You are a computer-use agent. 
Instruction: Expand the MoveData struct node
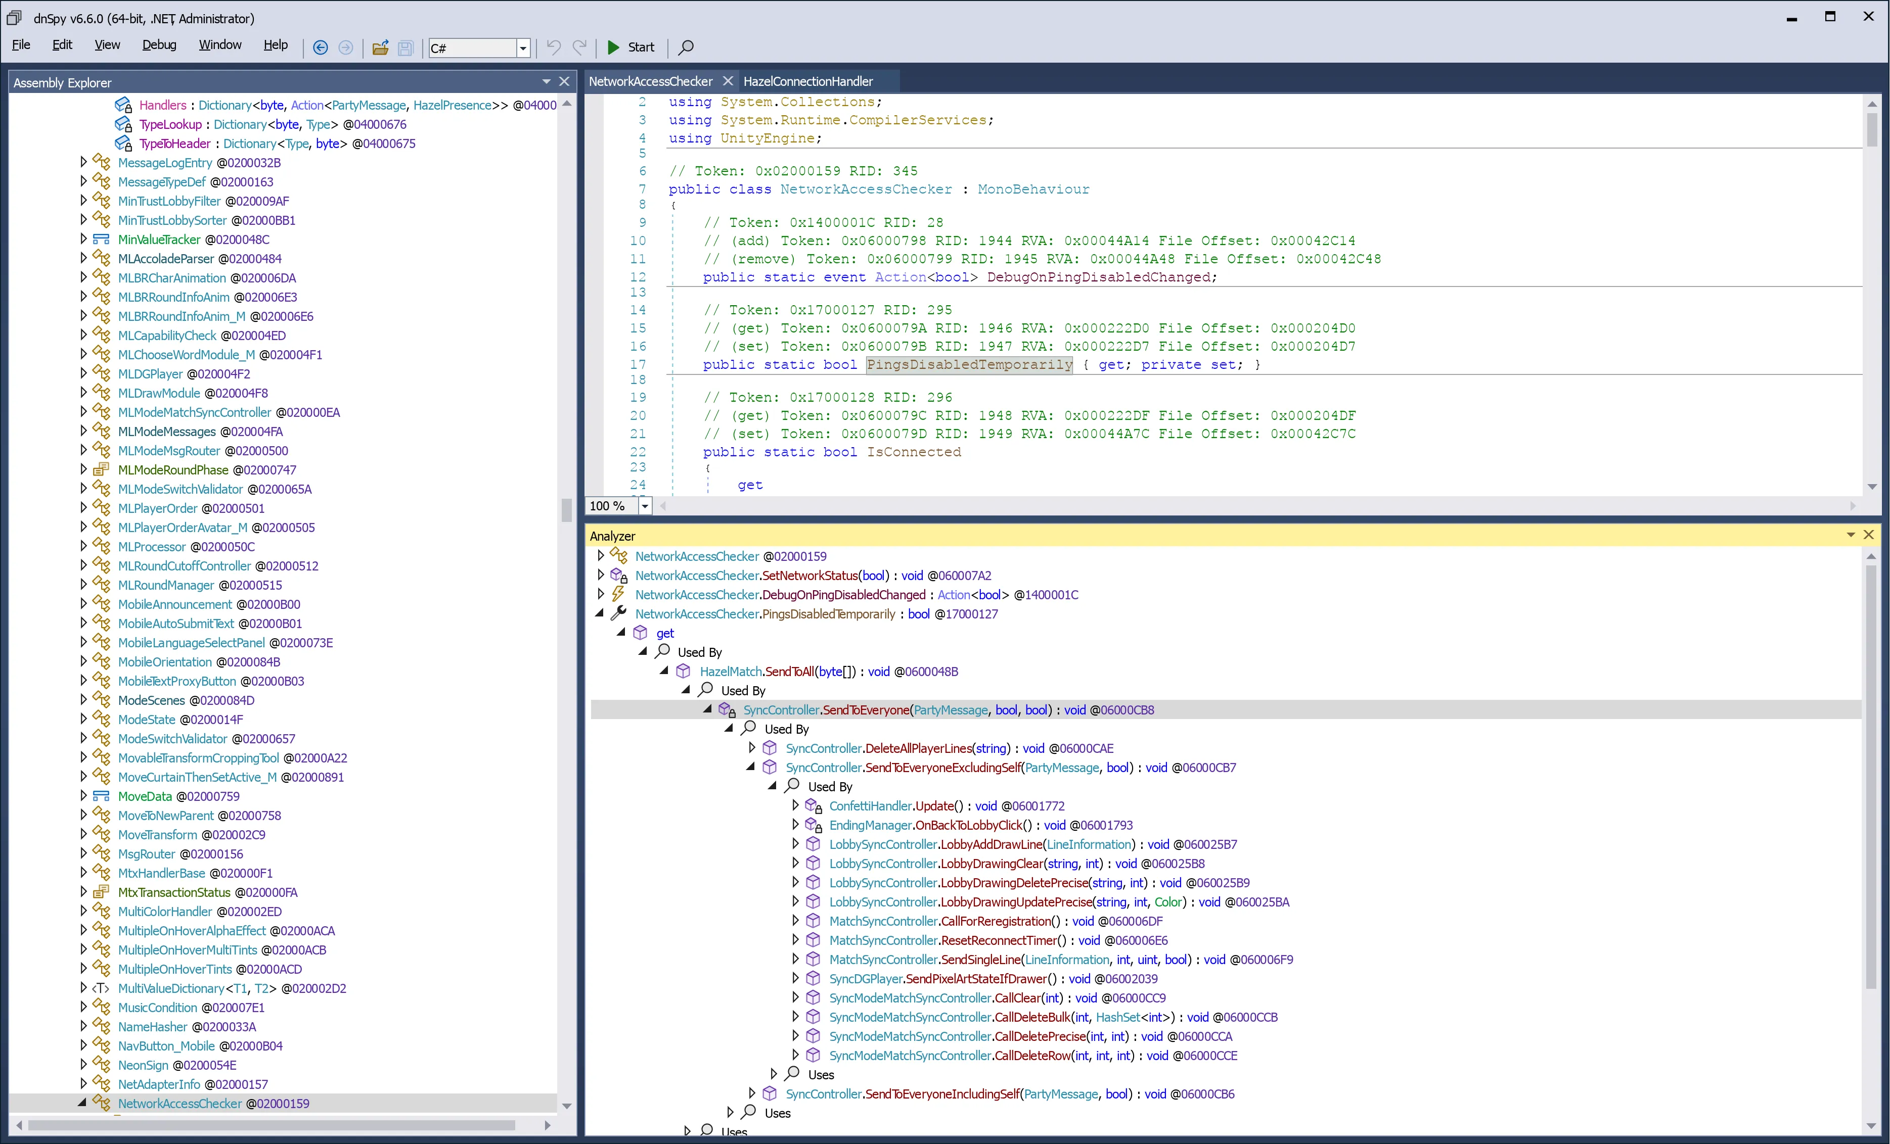click(x=83, y=795)
